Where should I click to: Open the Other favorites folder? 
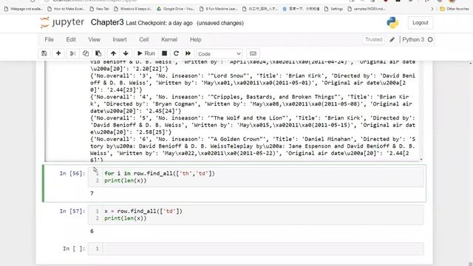pyautogui.click(x=455, y=9)
